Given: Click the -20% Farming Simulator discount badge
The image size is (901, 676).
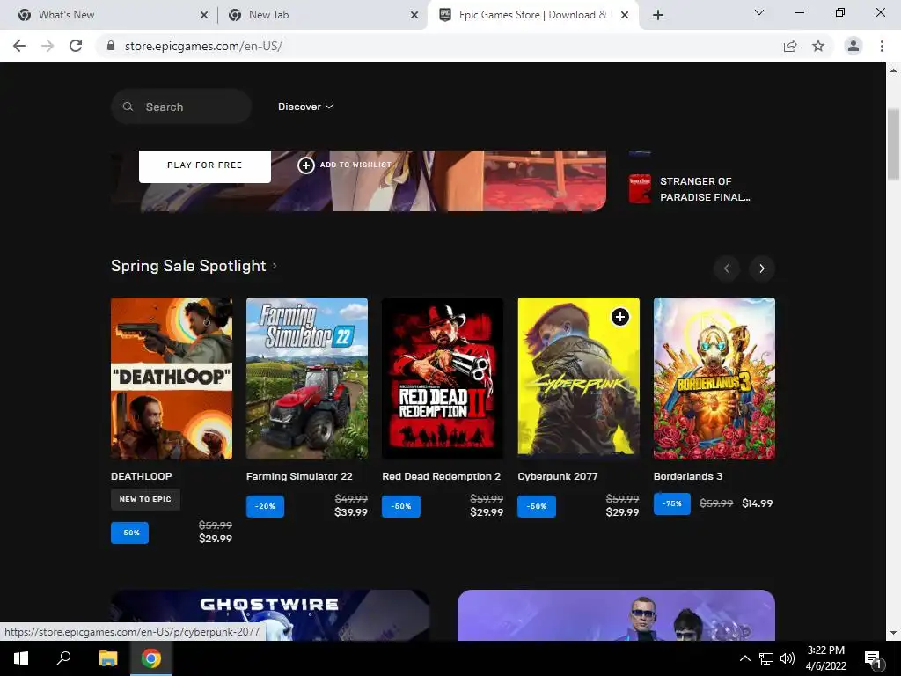Looking at the screenshot, I should pos(265,506).
